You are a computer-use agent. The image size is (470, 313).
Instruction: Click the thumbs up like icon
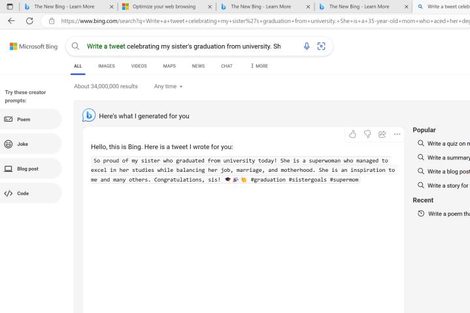[352, 134]
